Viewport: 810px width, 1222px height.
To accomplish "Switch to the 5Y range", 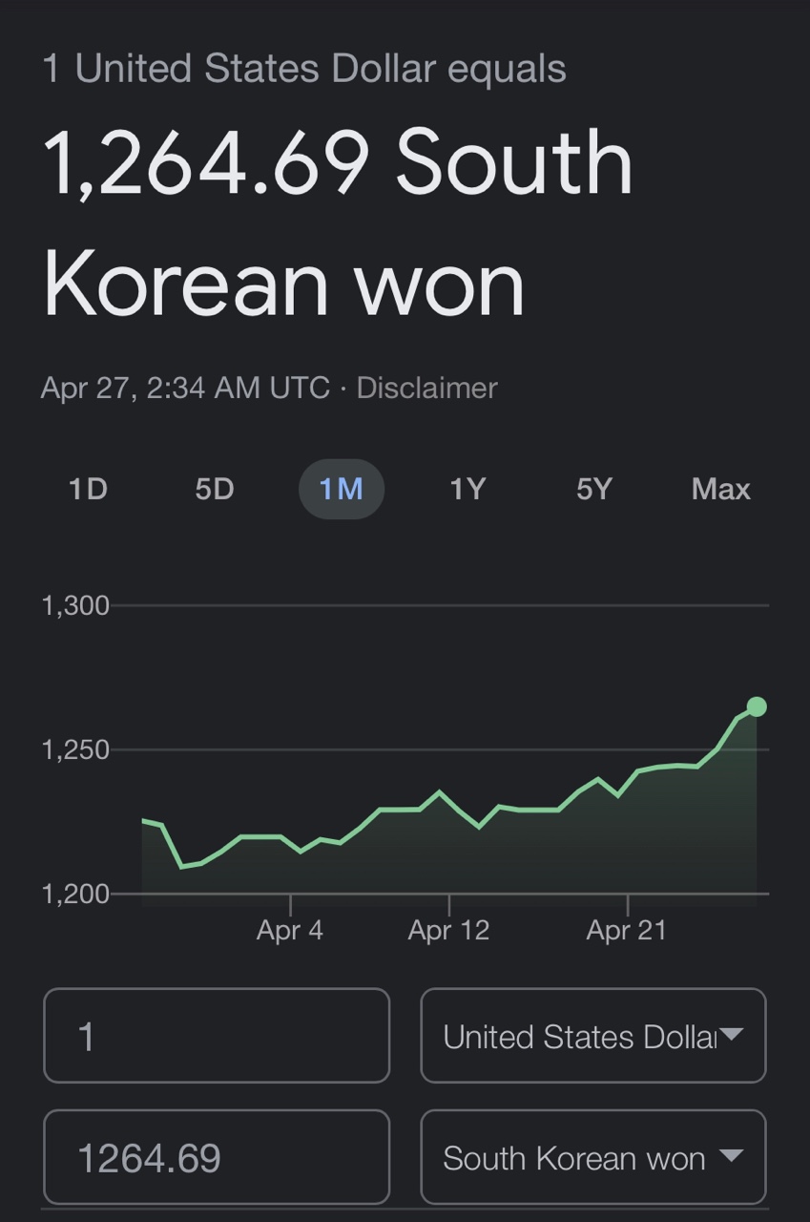I will click(x=593, y=489).
